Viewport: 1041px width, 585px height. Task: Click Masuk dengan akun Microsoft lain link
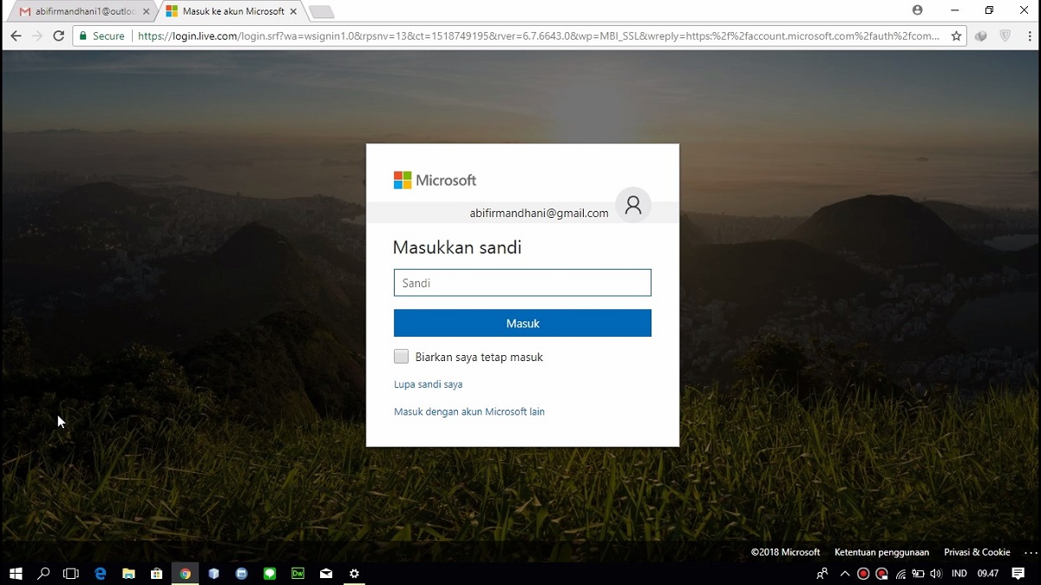469,412
